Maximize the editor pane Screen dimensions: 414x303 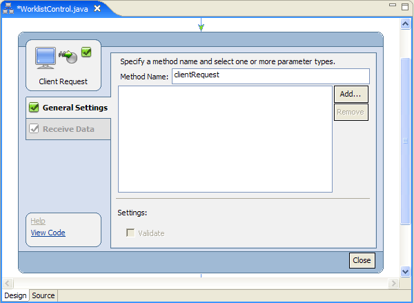(405, 7)
